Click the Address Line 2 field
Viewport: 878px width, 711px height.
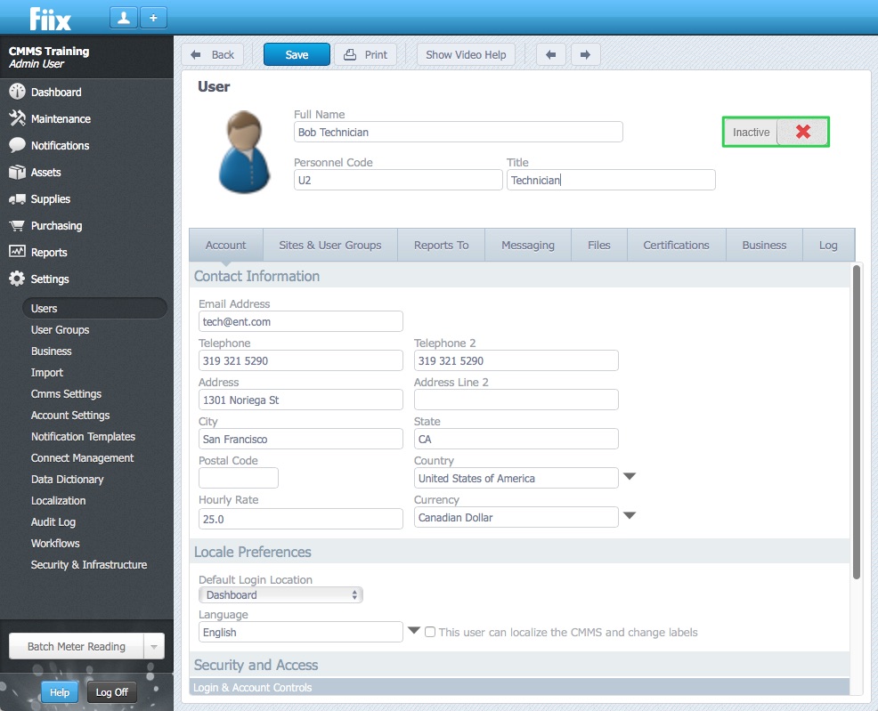click(516, 400)
